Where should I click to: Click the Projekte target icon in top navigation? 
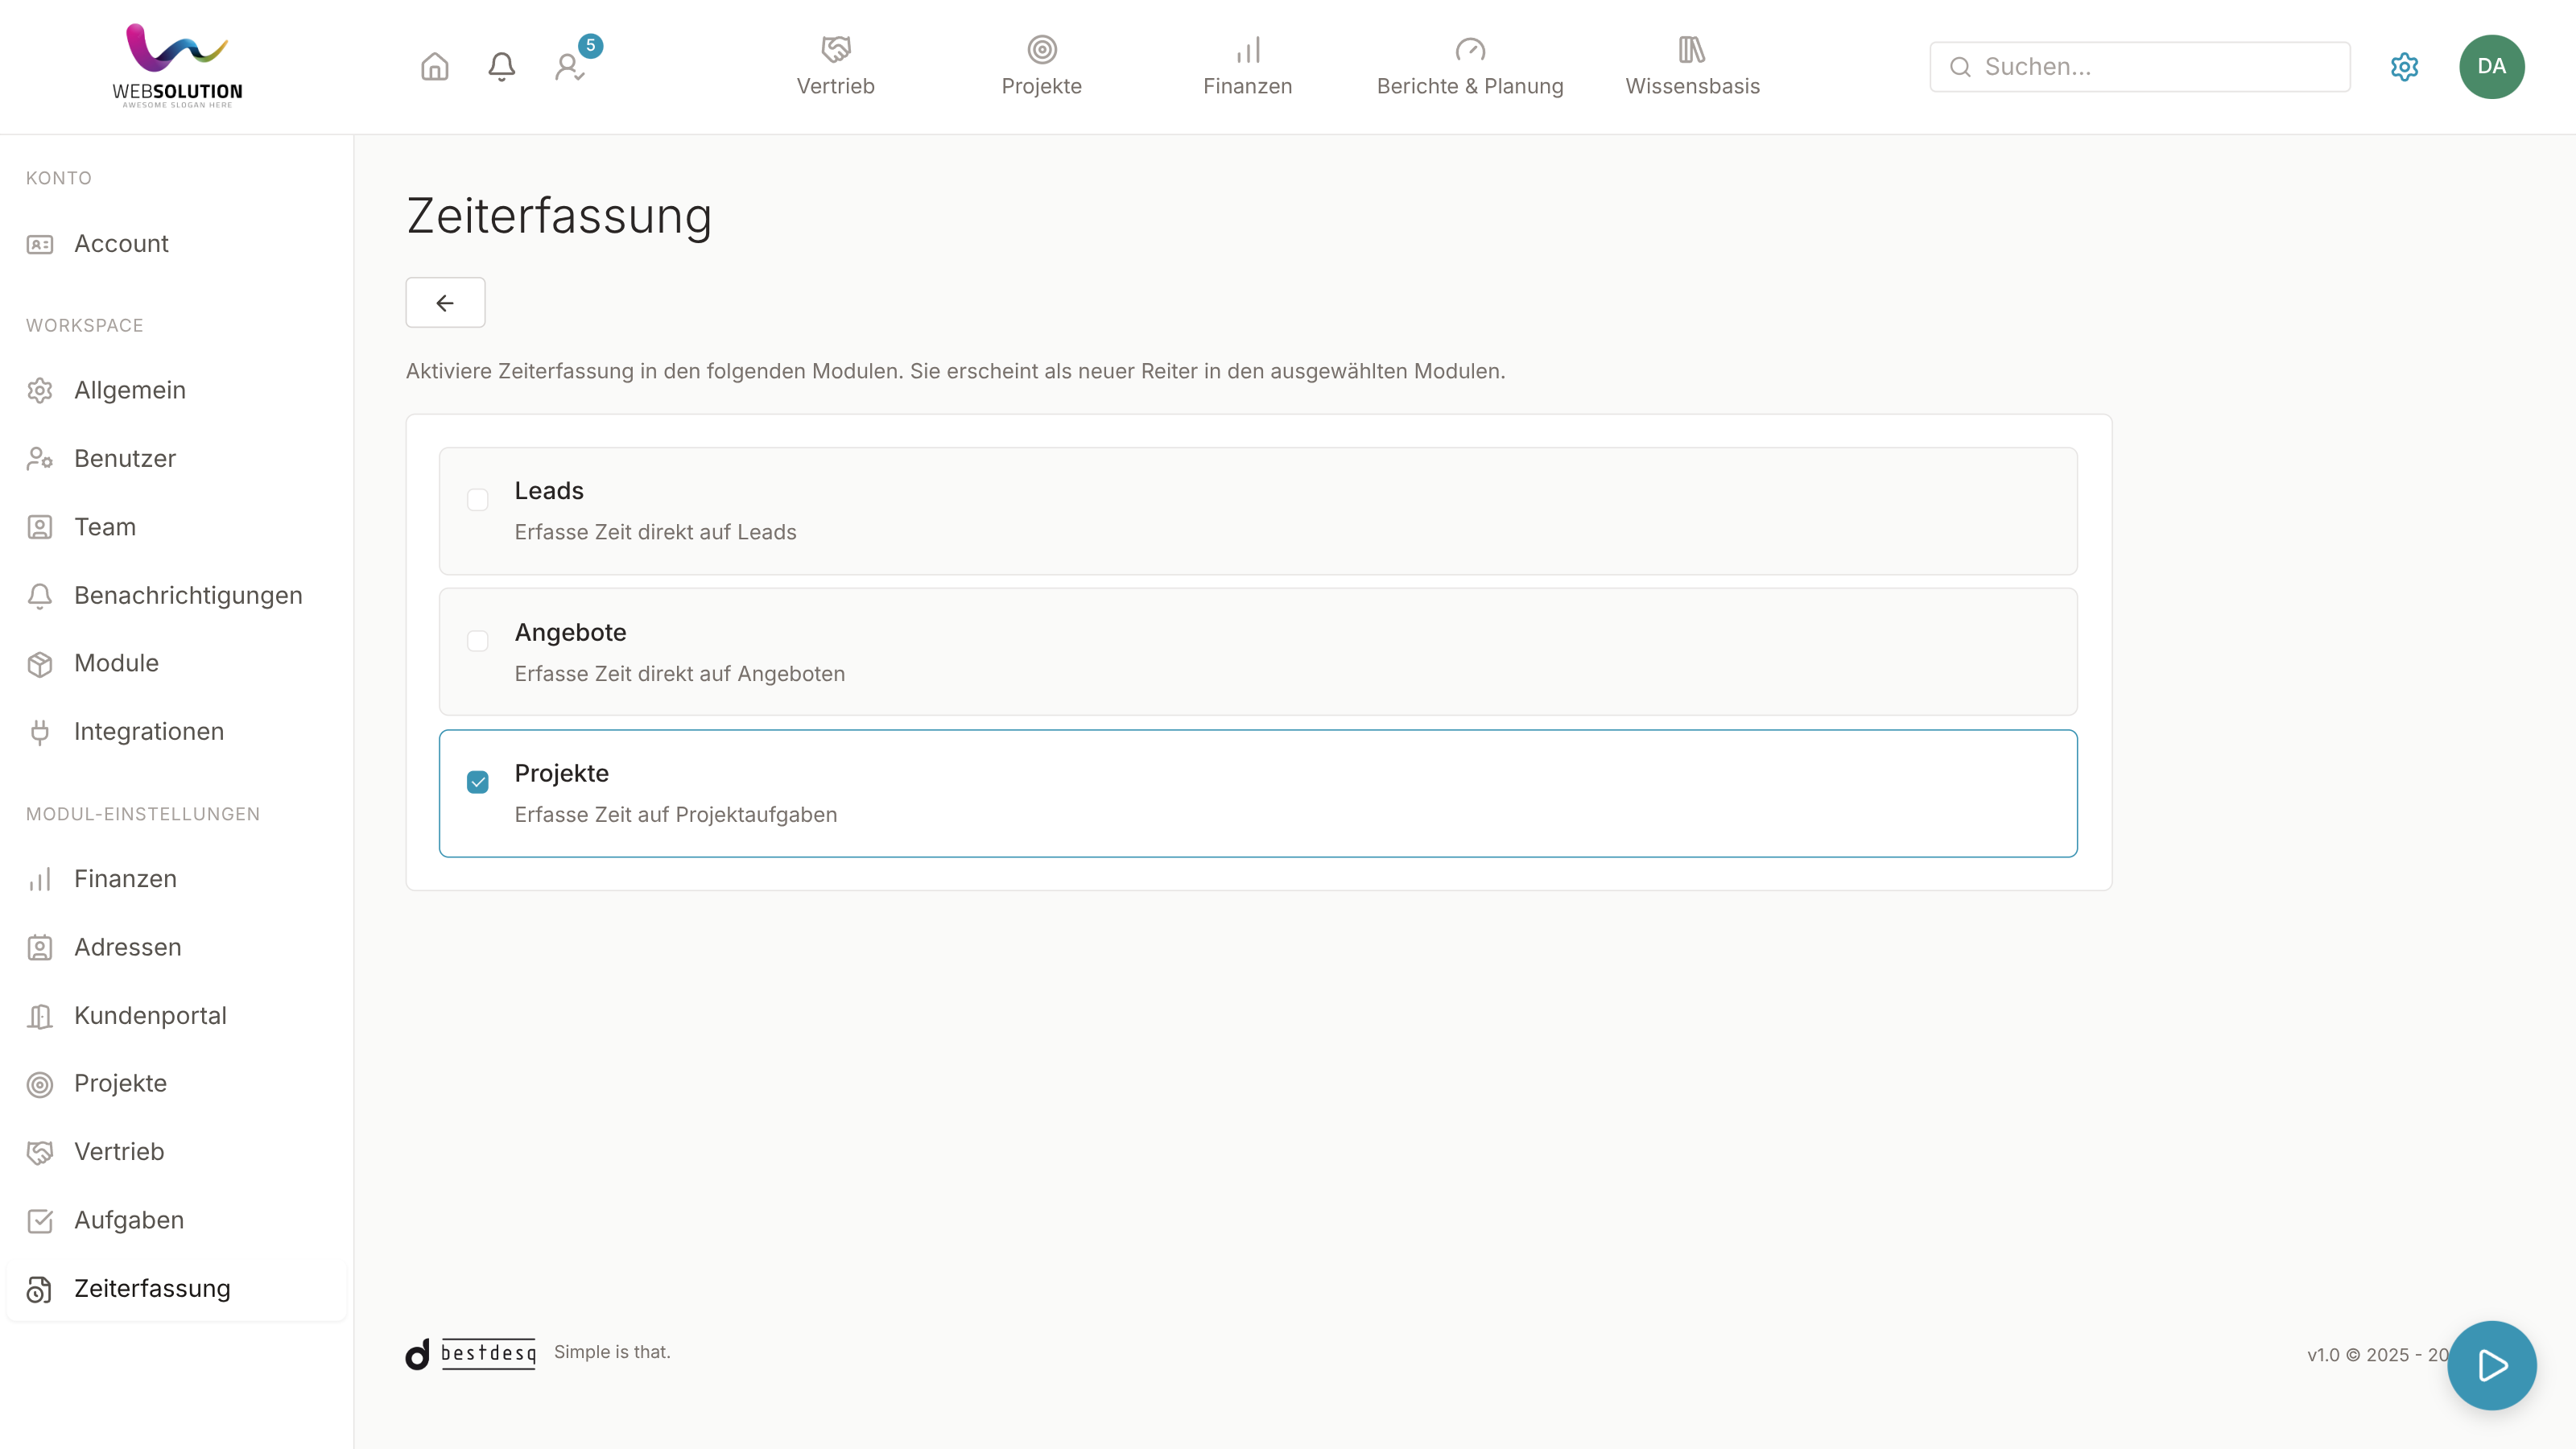click(1042, 49)
